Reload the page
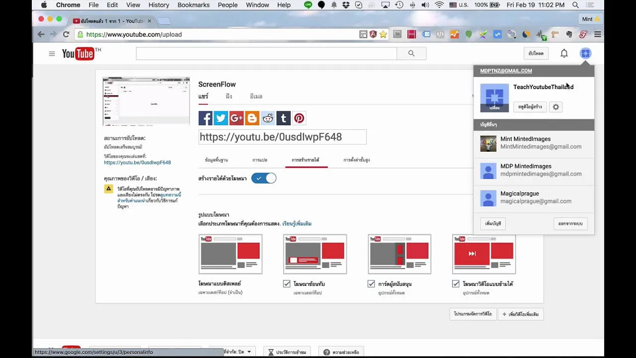 66,34
